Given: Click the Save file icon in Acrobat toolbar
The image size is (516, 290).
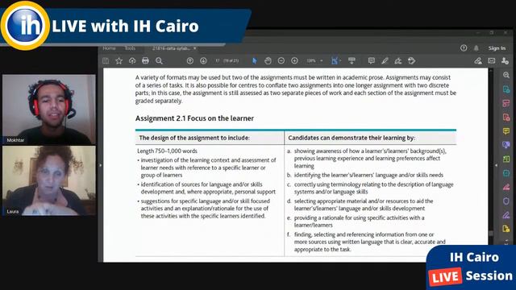Looking at the screenshot, I should [x=106, y=61].
